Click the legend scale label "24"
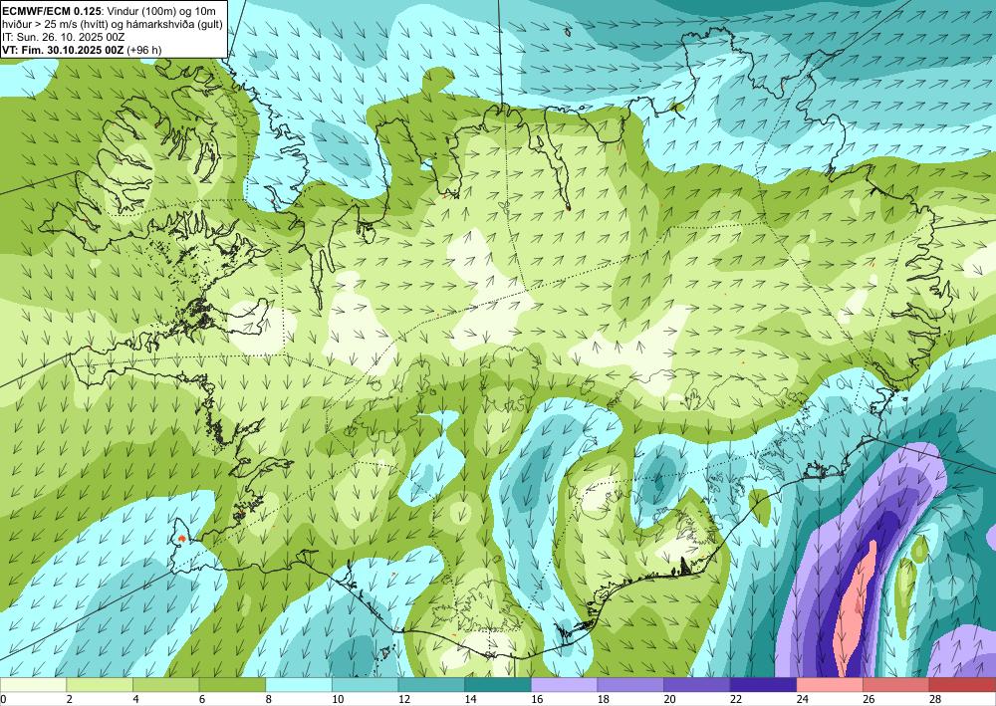996x706 pixels. point(802,700)
